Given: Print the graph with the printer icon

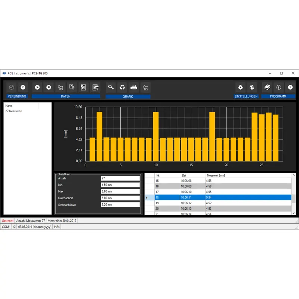Looking at the screenshot, I should (134, 87).
